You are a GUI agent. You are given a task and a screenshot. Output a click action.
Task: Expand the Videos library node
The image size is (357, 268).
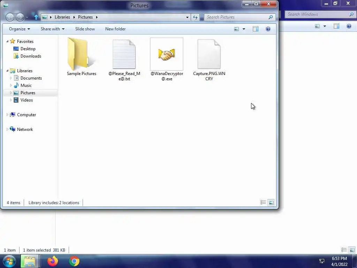coord(11,100)
